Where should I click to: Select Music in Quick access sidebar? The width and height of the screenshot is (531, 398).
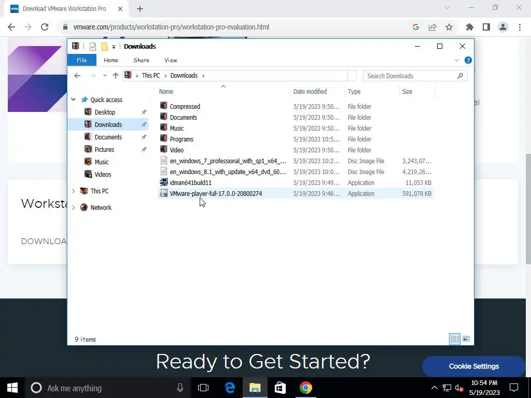tap(102, 162)
